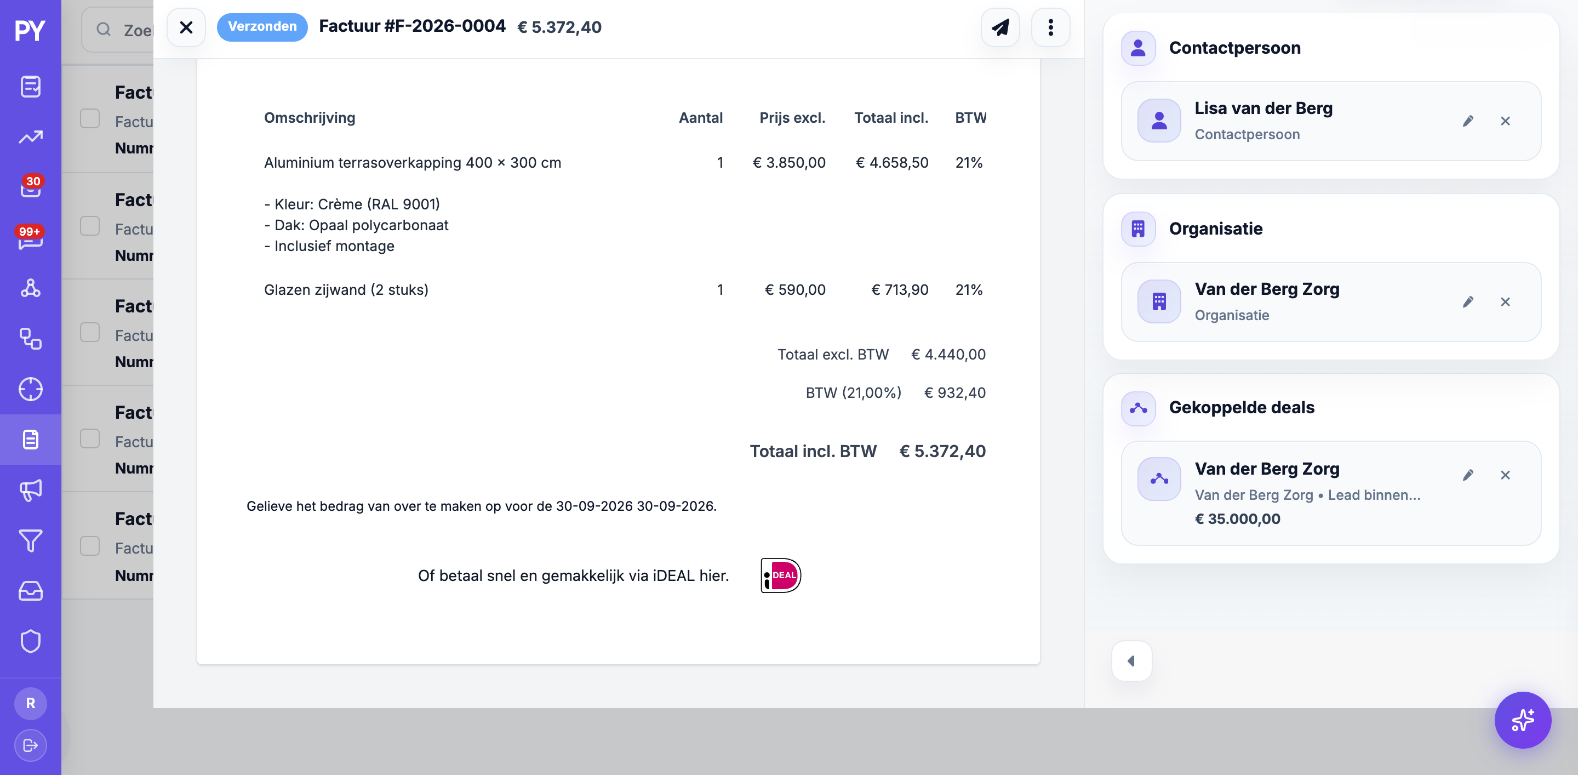Viewport: 1578px width, 775px height.
Task: Remove organisation Van der Berg Zorg
Action: [1505, 302]
